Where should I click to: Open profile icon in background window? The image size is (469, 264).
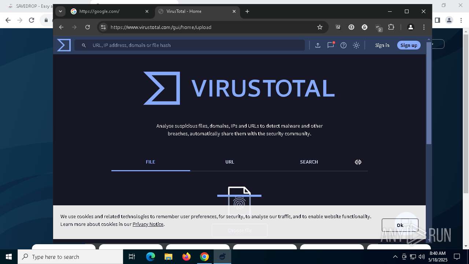pos(449,20)
